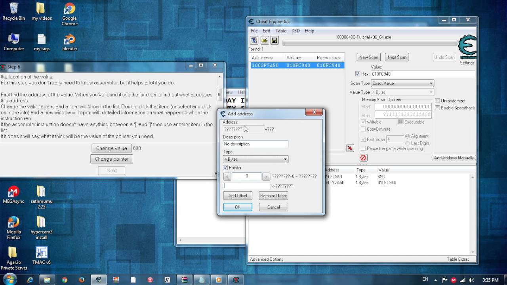Click the hex Value input field
Screen dimensions: 507x285
click(422, 74)
